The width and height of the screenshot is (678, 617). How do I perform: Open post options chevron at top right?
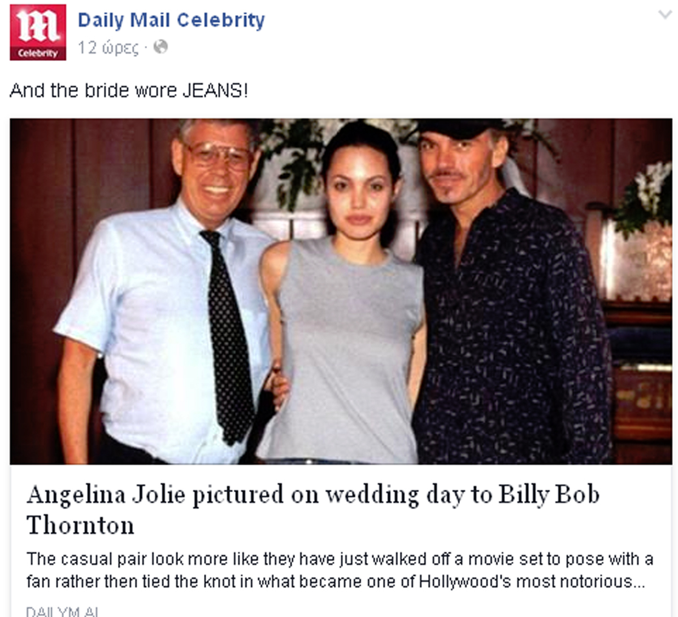(x=664, y=15)
